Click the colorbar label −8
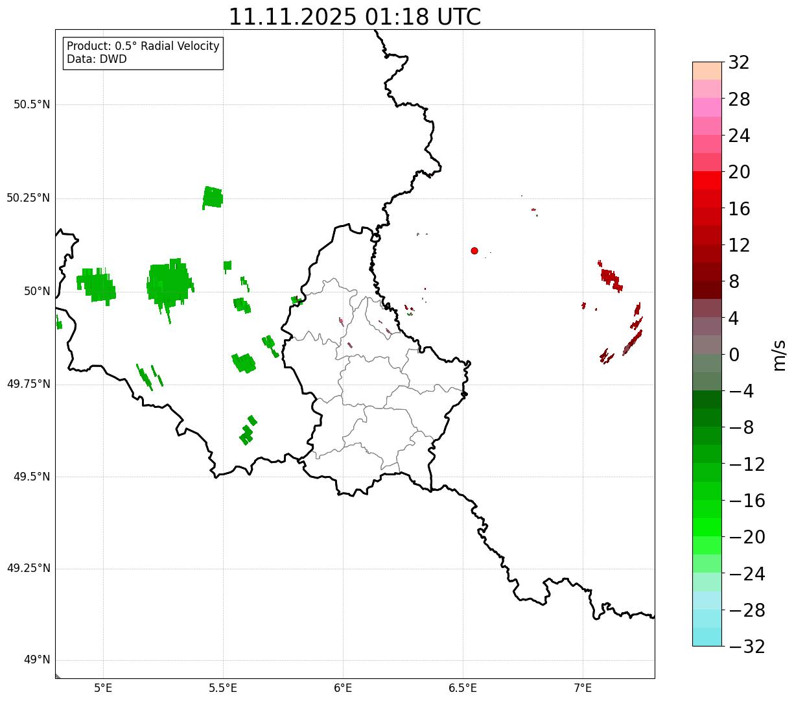The image size is (794, 701). 741,428
